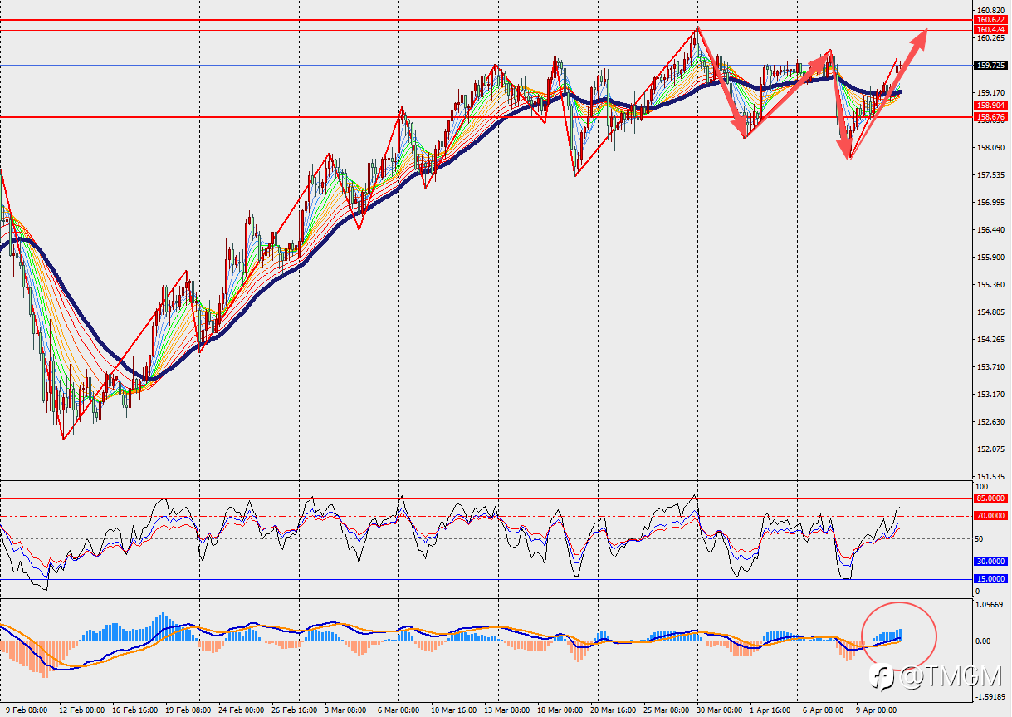Click the current price tag 159.725
Screen dimensions: 1012x717
tap(992, 65)
